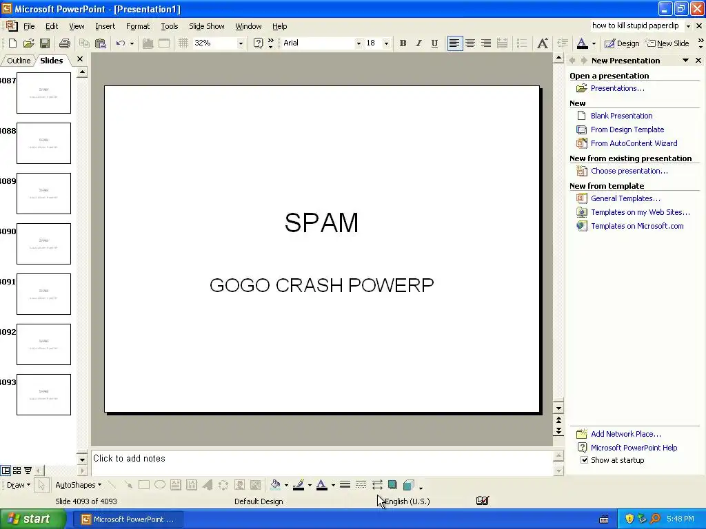Open the Insert menu
The width and height of the screenshot is (706, 529).
105,26
